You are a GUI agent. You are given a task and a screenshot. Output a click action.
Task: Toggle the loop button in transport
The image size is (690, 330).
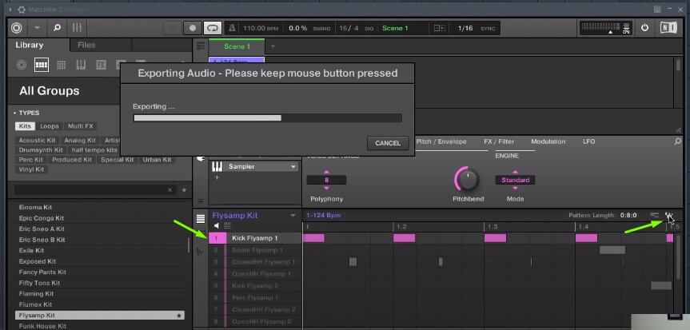tap(213, 28)
